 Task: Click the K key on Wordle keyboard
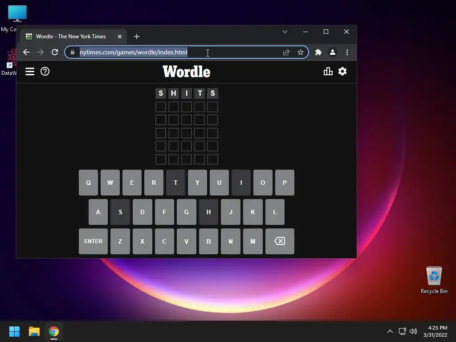[253, 212]
